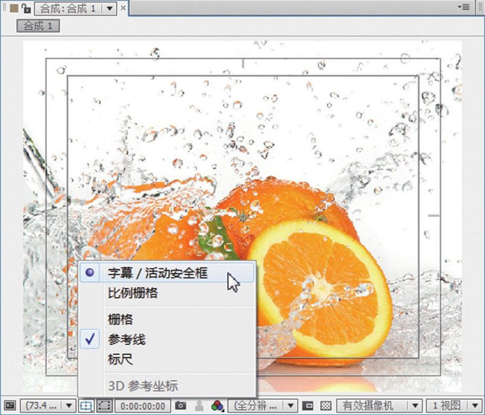Toggle the region of interest icon

click(308, 405)
